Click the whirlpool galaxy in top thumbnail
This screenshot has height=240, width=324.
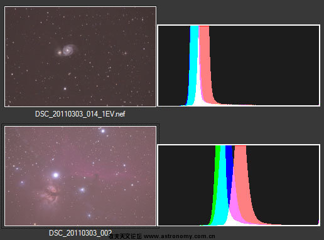67,50
